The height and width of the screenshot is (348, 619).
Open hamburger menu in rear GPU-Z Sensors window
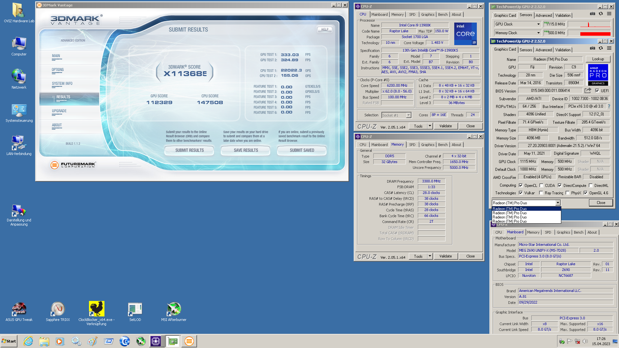tap(609, 14)
